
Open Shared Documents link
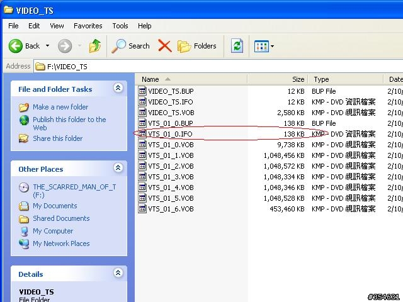[x=61, y=218]
